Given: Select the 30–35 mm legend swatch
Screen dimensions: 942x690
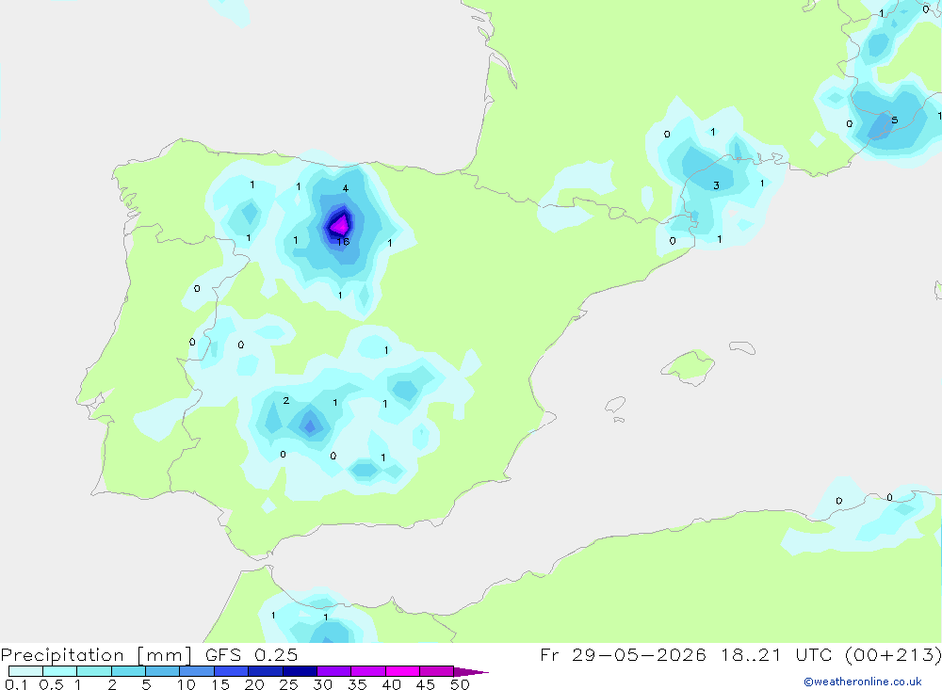Looking at the screenshot, I should pyautogui.click(x=334, y=671).
